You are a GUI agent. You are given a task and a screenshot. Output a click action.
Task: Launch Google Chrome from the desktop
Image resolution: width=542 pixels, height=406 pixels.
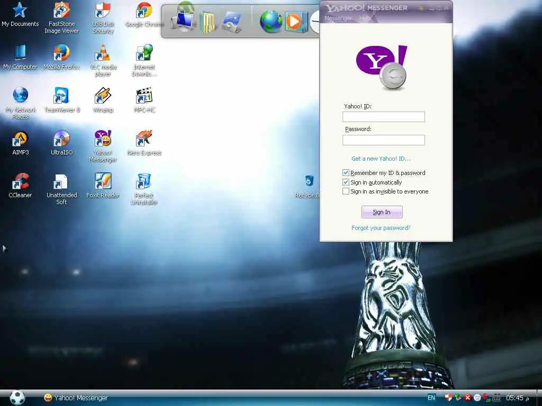[144, 14]
